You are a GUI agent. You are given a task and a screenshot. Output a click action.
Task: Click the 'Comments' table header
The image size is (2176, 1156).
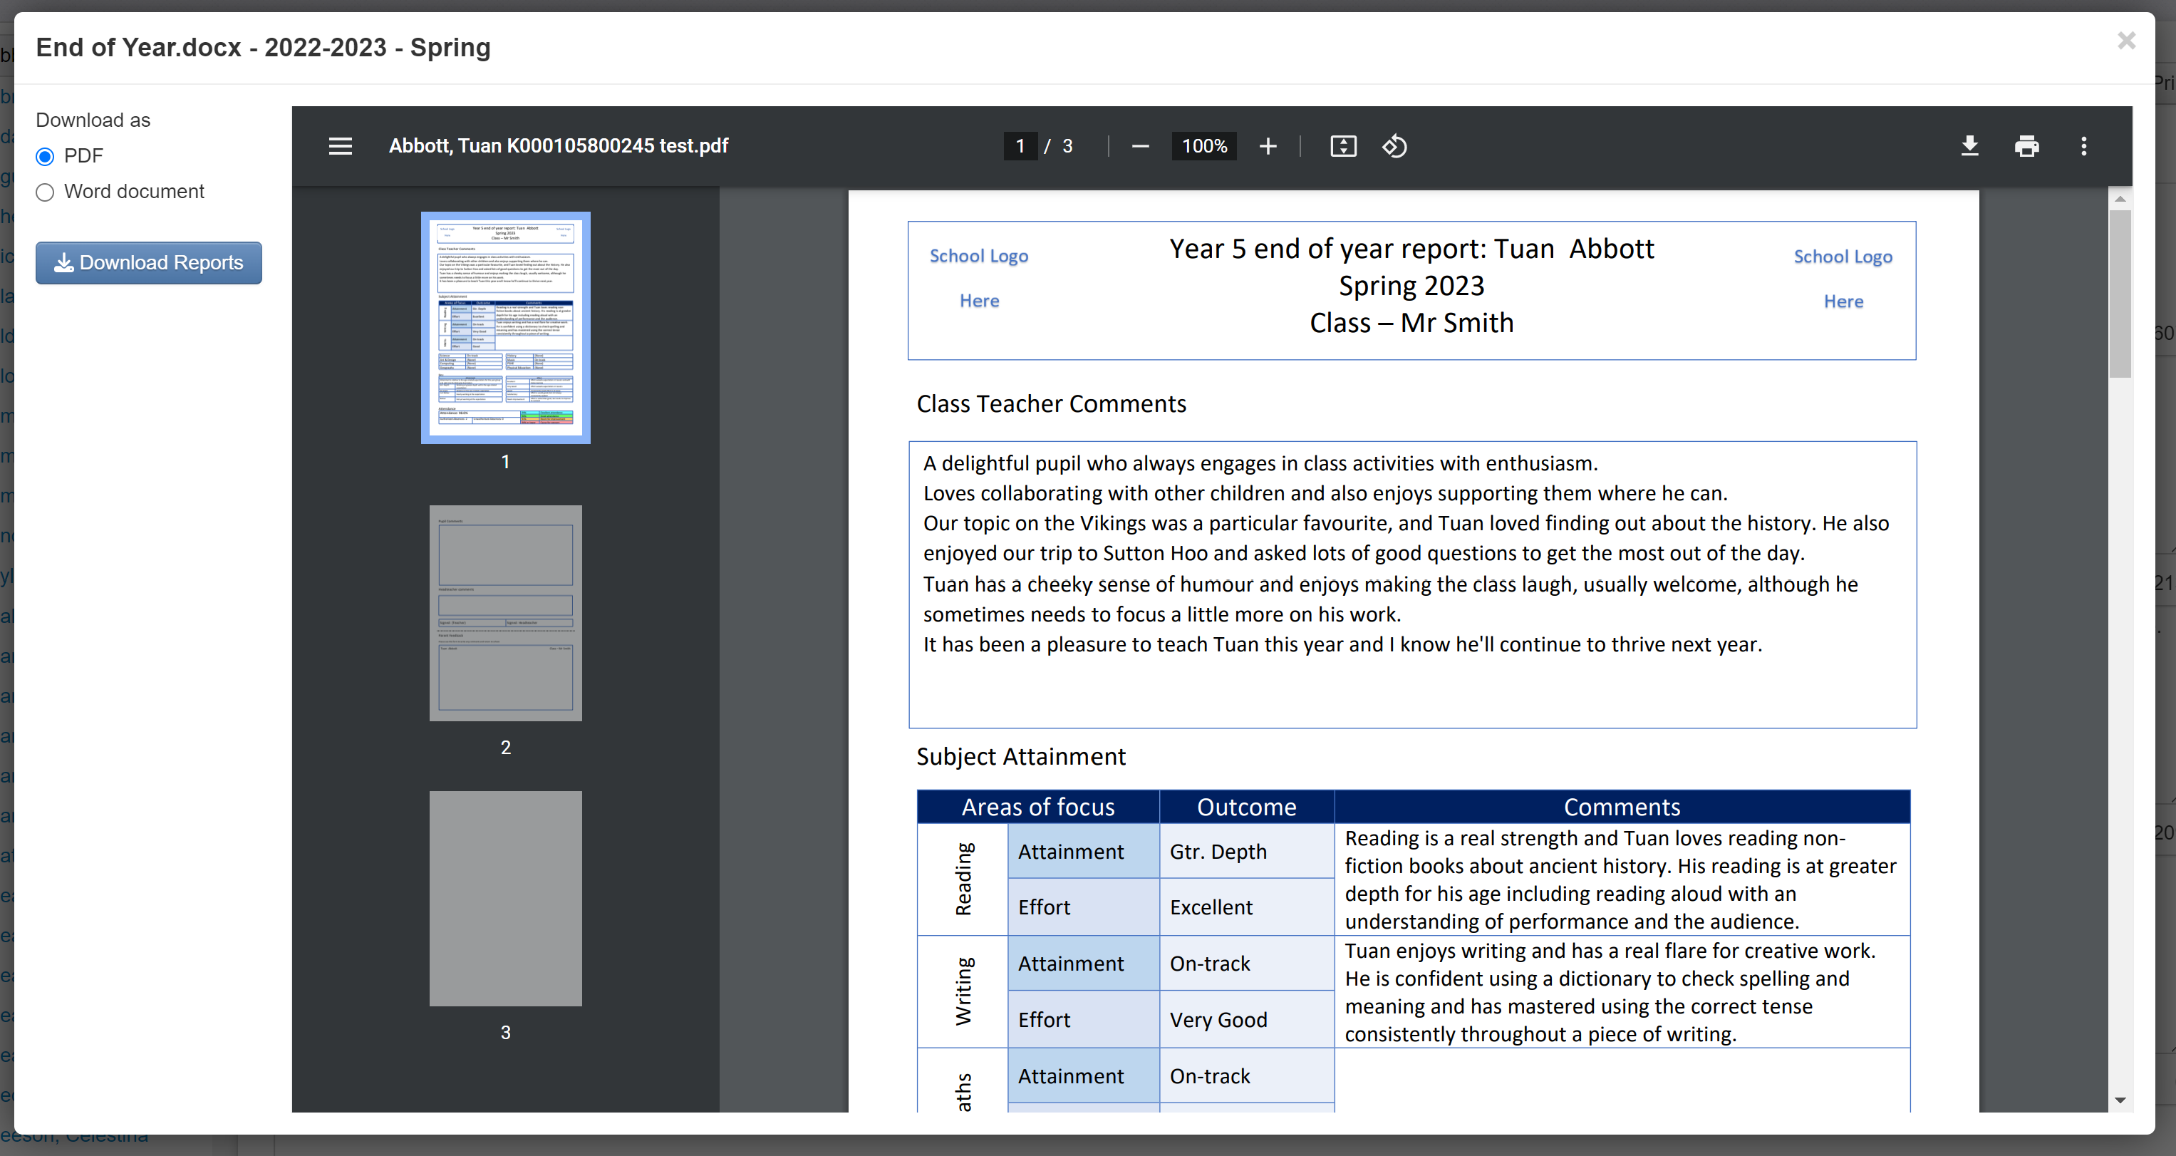1622,807
